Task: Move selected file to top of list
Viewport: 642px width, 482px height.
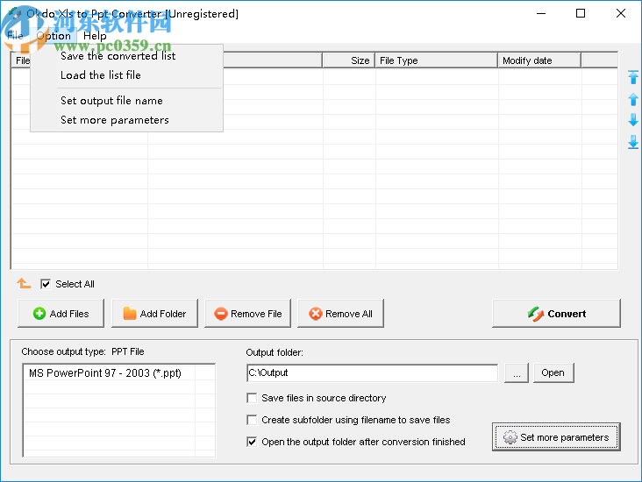Action: [633, 77]
